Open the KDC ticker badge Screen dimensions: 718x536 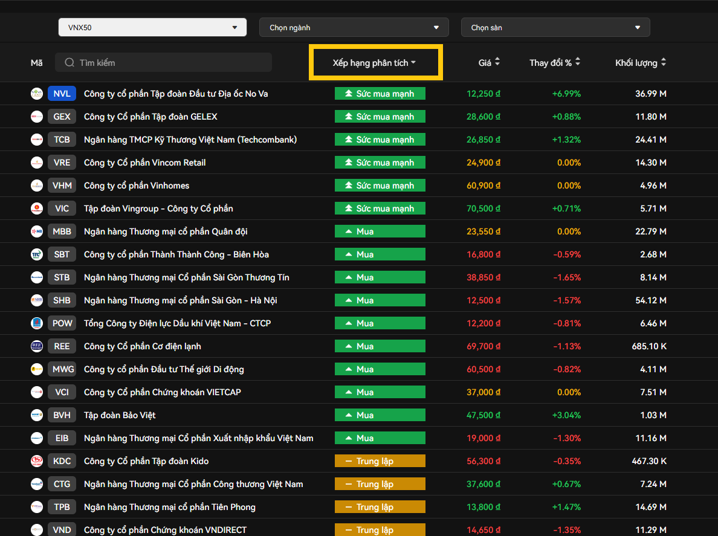(62, 461)
